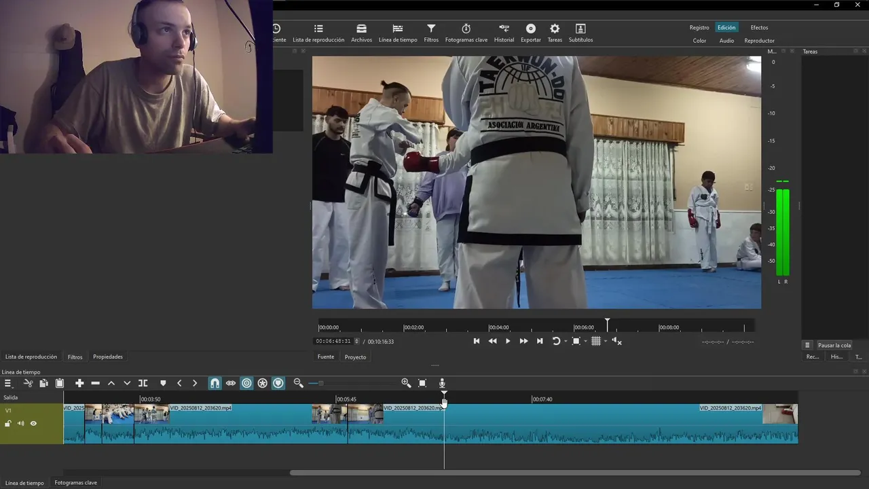Open the Subtítulos panel
The image size is (869, 489).
pos(580,33)
